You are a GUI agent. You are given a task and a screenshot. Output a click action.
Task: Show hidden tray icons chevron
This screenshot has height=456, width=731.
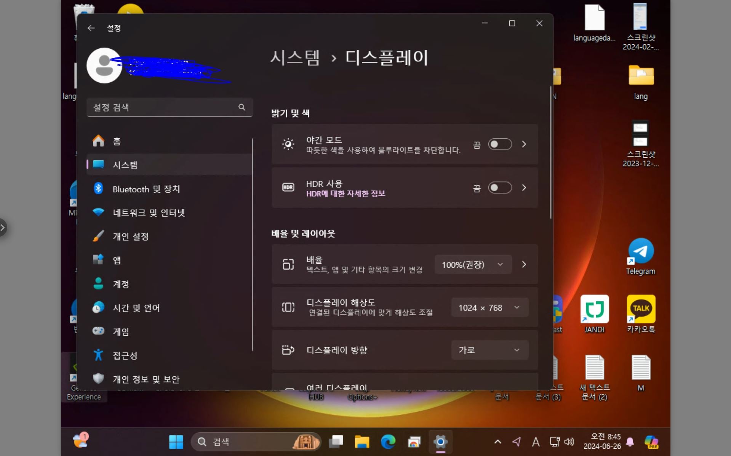[497, 442]
